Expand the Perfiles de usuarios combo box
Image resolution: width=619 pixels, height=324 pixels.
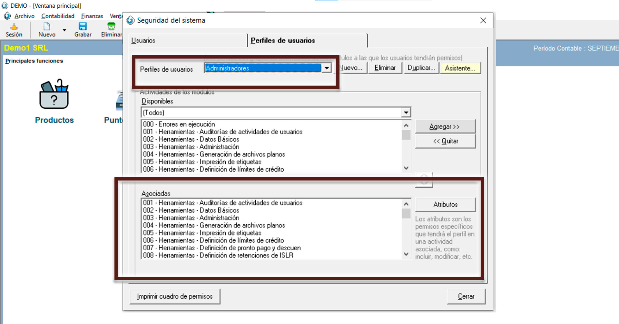[327, 68]
